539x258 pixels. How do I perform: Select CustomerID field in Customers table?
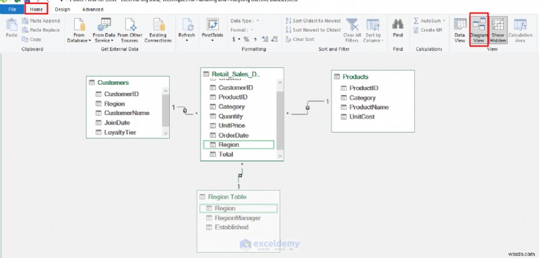pos(121,94)
